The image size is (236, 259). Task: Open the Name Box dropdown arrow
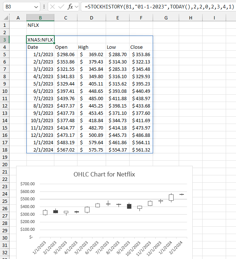pyautogui.click(x=36, y=7)
